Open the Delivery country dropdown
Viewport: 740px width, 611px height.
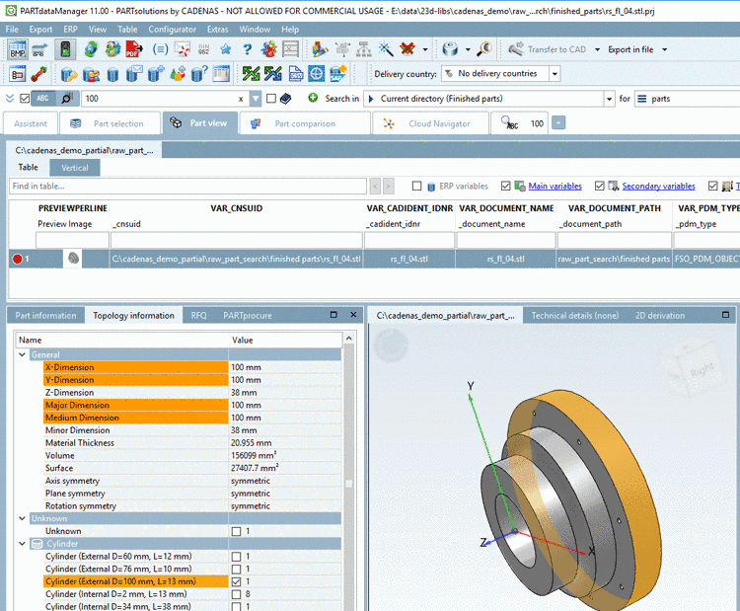point(499,74)
